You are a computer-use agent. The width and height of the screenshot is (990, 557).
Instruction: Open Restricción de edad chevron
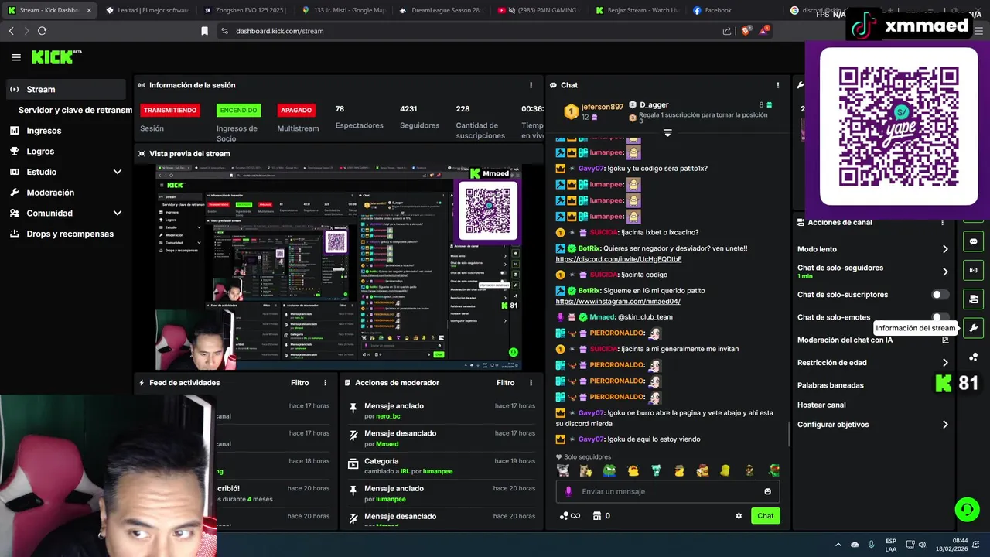click(x=945, y=362)
